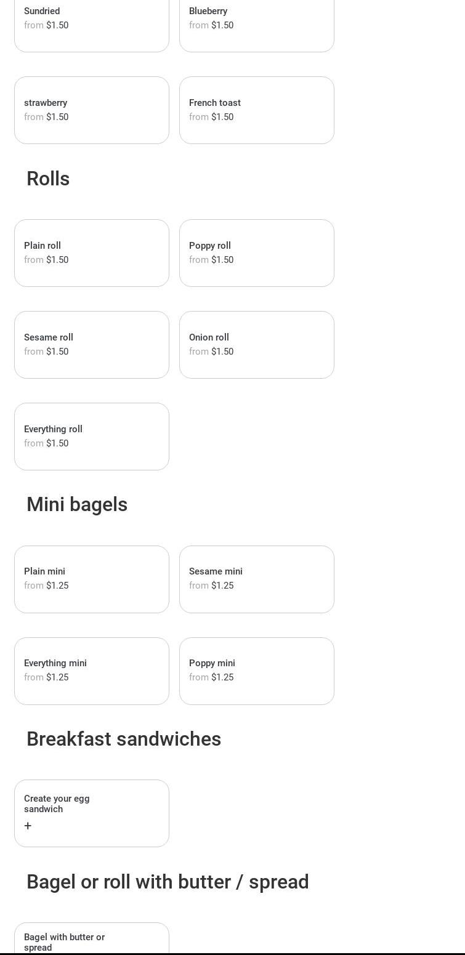
Task: Click the Rolls section heading
Action: [48, 179]
